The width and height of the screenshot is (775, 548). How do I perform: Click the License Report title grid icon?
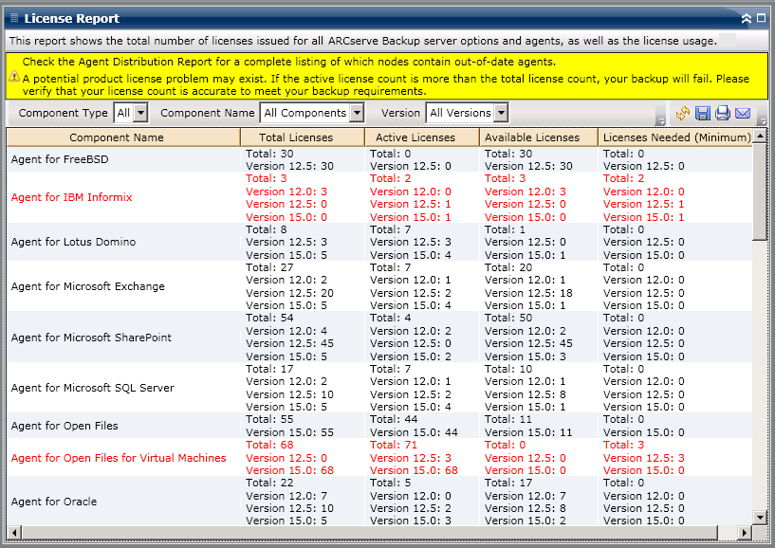coord(14,18)
